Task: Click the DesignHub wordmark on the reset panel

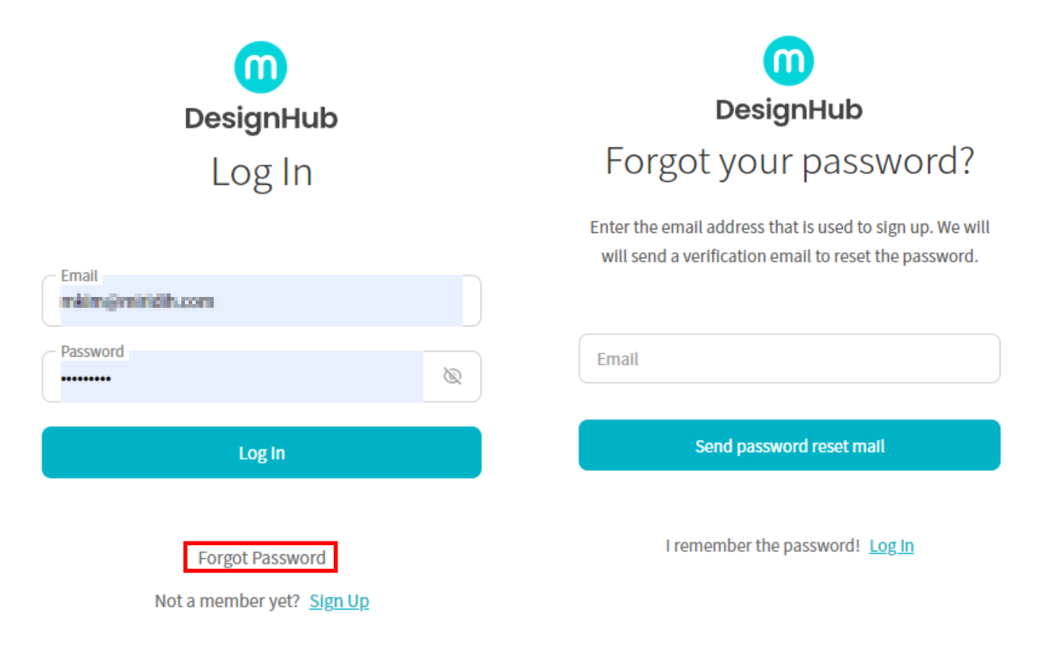Action: (x=788, y=110)
